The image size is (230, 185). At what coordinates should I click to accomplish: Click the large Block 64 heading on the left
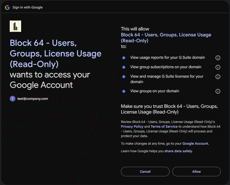point(56,53)
